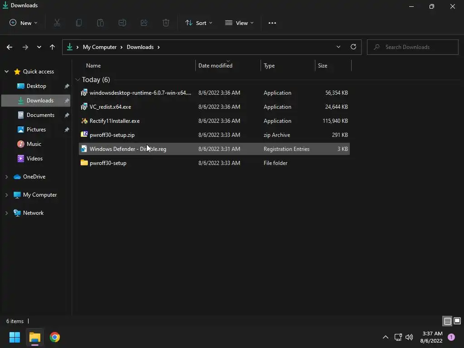
Task: Click the Paste clipboard icon
Action: click(101, 23)
